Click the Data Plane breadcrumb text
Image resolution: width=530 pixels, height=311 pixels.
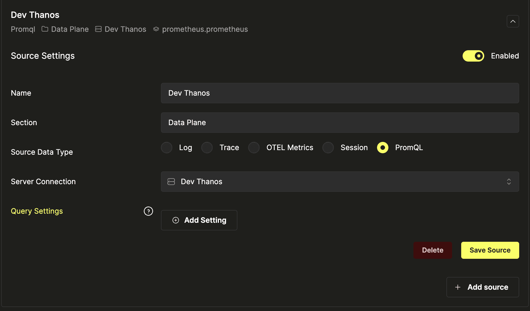pyautogui.click(x=70, y=29)
